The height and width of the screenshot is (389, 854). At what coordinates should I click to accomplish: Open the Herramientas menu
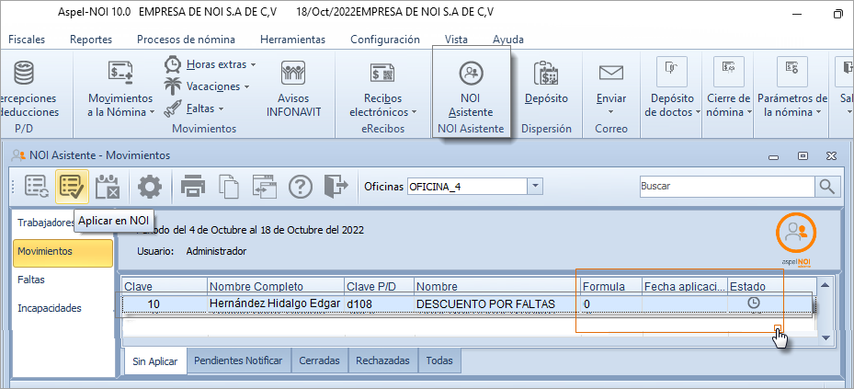coord(292,40)
